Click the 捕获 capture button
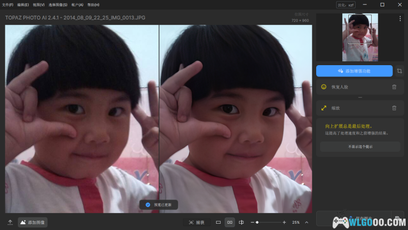Viewport: 408px width, 230px height. pos(197,222)
